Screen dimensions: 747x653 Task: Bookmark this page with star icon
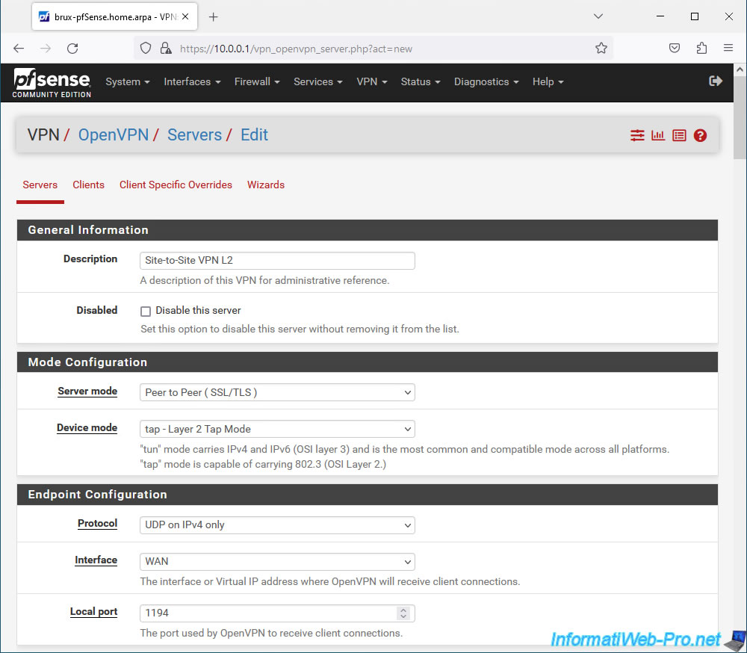[x=601, y=48]
